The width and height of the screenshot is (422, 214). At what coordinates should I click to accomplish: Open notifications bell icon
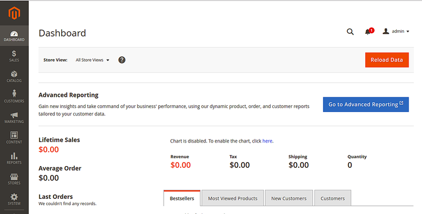[x=369, y=32]
